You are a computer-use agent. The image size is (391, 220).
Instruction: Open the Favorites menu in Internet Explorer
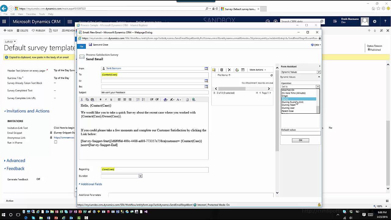pos(31,14)
